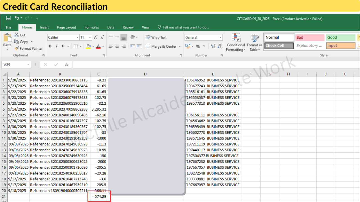The height and width of the screenshot is (202, 360).
Task: Open the Font settings dialog launcher
Action: tap(104, 56)
